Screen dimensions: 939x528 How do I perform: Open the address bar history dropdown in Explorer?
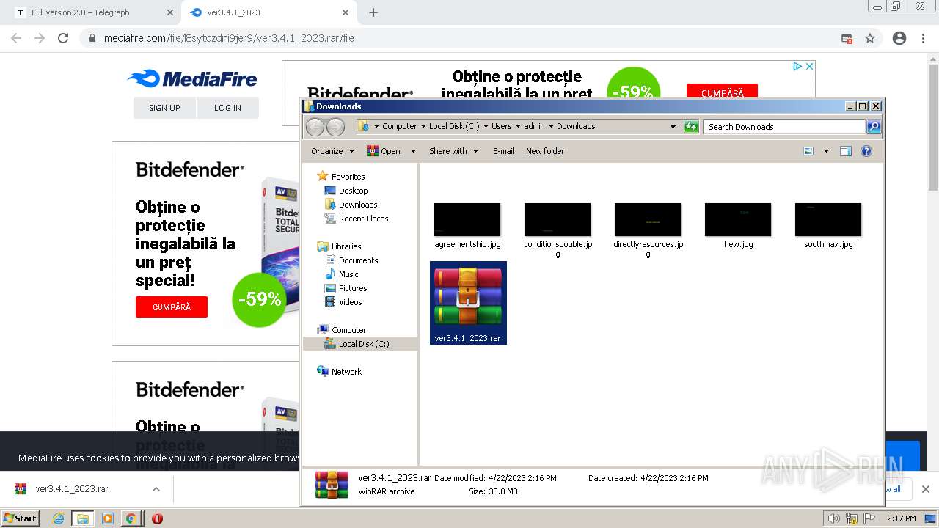673,127
